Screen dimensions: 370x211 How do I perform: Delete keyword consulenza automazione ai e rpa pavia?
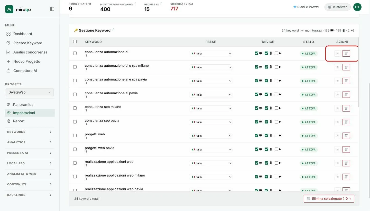tap(346, 81)
